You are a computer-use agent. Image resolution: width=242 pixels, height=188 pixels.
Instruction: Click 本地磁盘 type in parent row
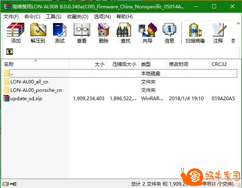click(x=151, y=74)
